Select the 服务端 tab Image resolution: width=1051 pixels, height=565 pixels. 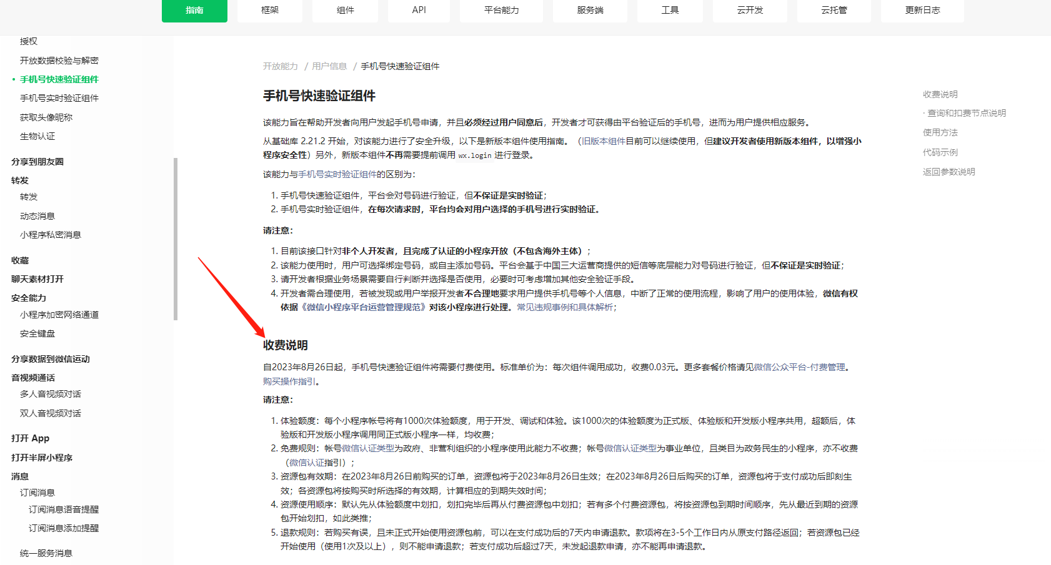tap(590, 11)
